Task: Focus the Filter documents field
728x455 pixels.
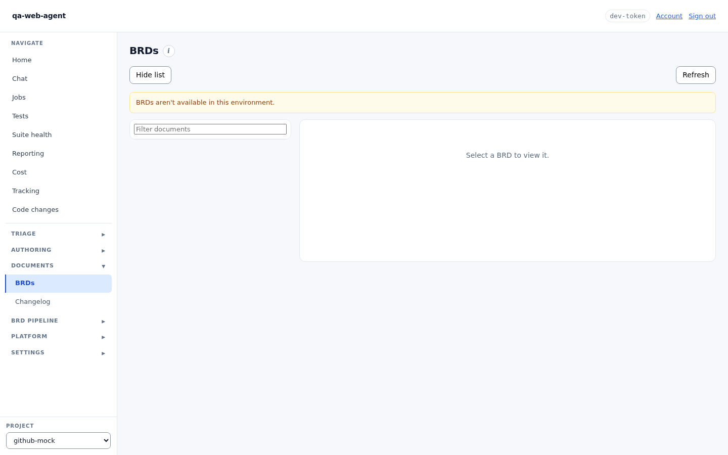Action: tap(210, 129)
